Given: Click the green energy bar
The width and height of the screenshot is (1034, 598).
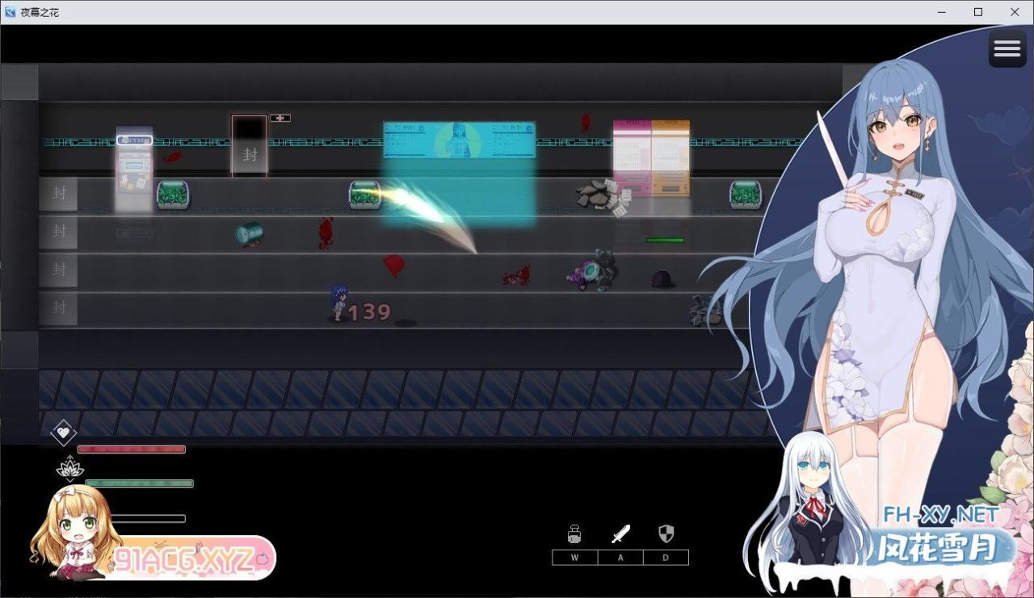Looking at the screenshot, I should [139, 483].
